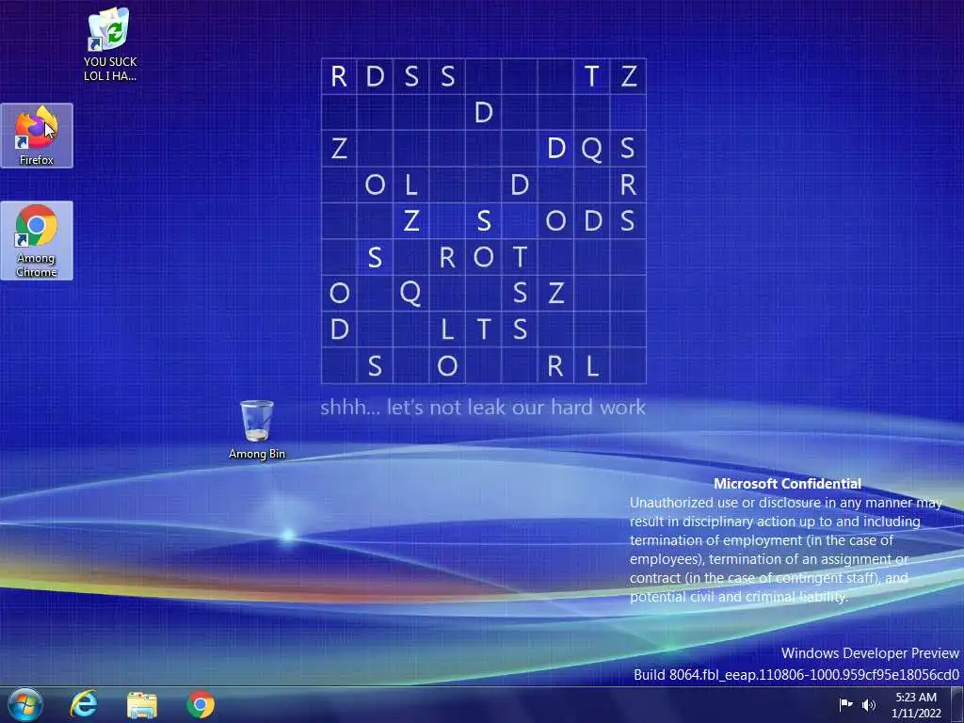Screen dimensions: 964x723
Task: Select the YOU SUCK LOL desktop shortcut
Action: pos(110,44)
